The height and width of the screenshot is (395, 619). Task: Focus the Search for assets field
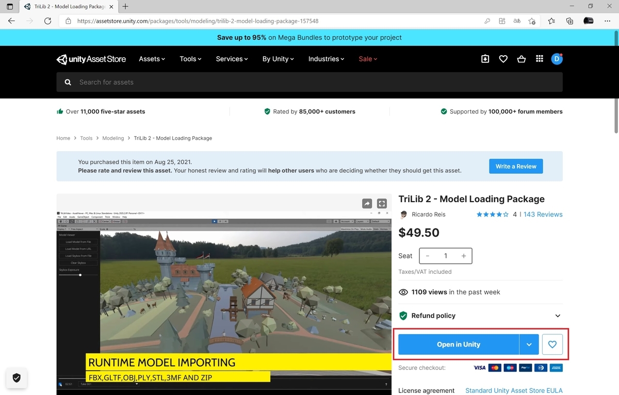(x=309, y=82)
